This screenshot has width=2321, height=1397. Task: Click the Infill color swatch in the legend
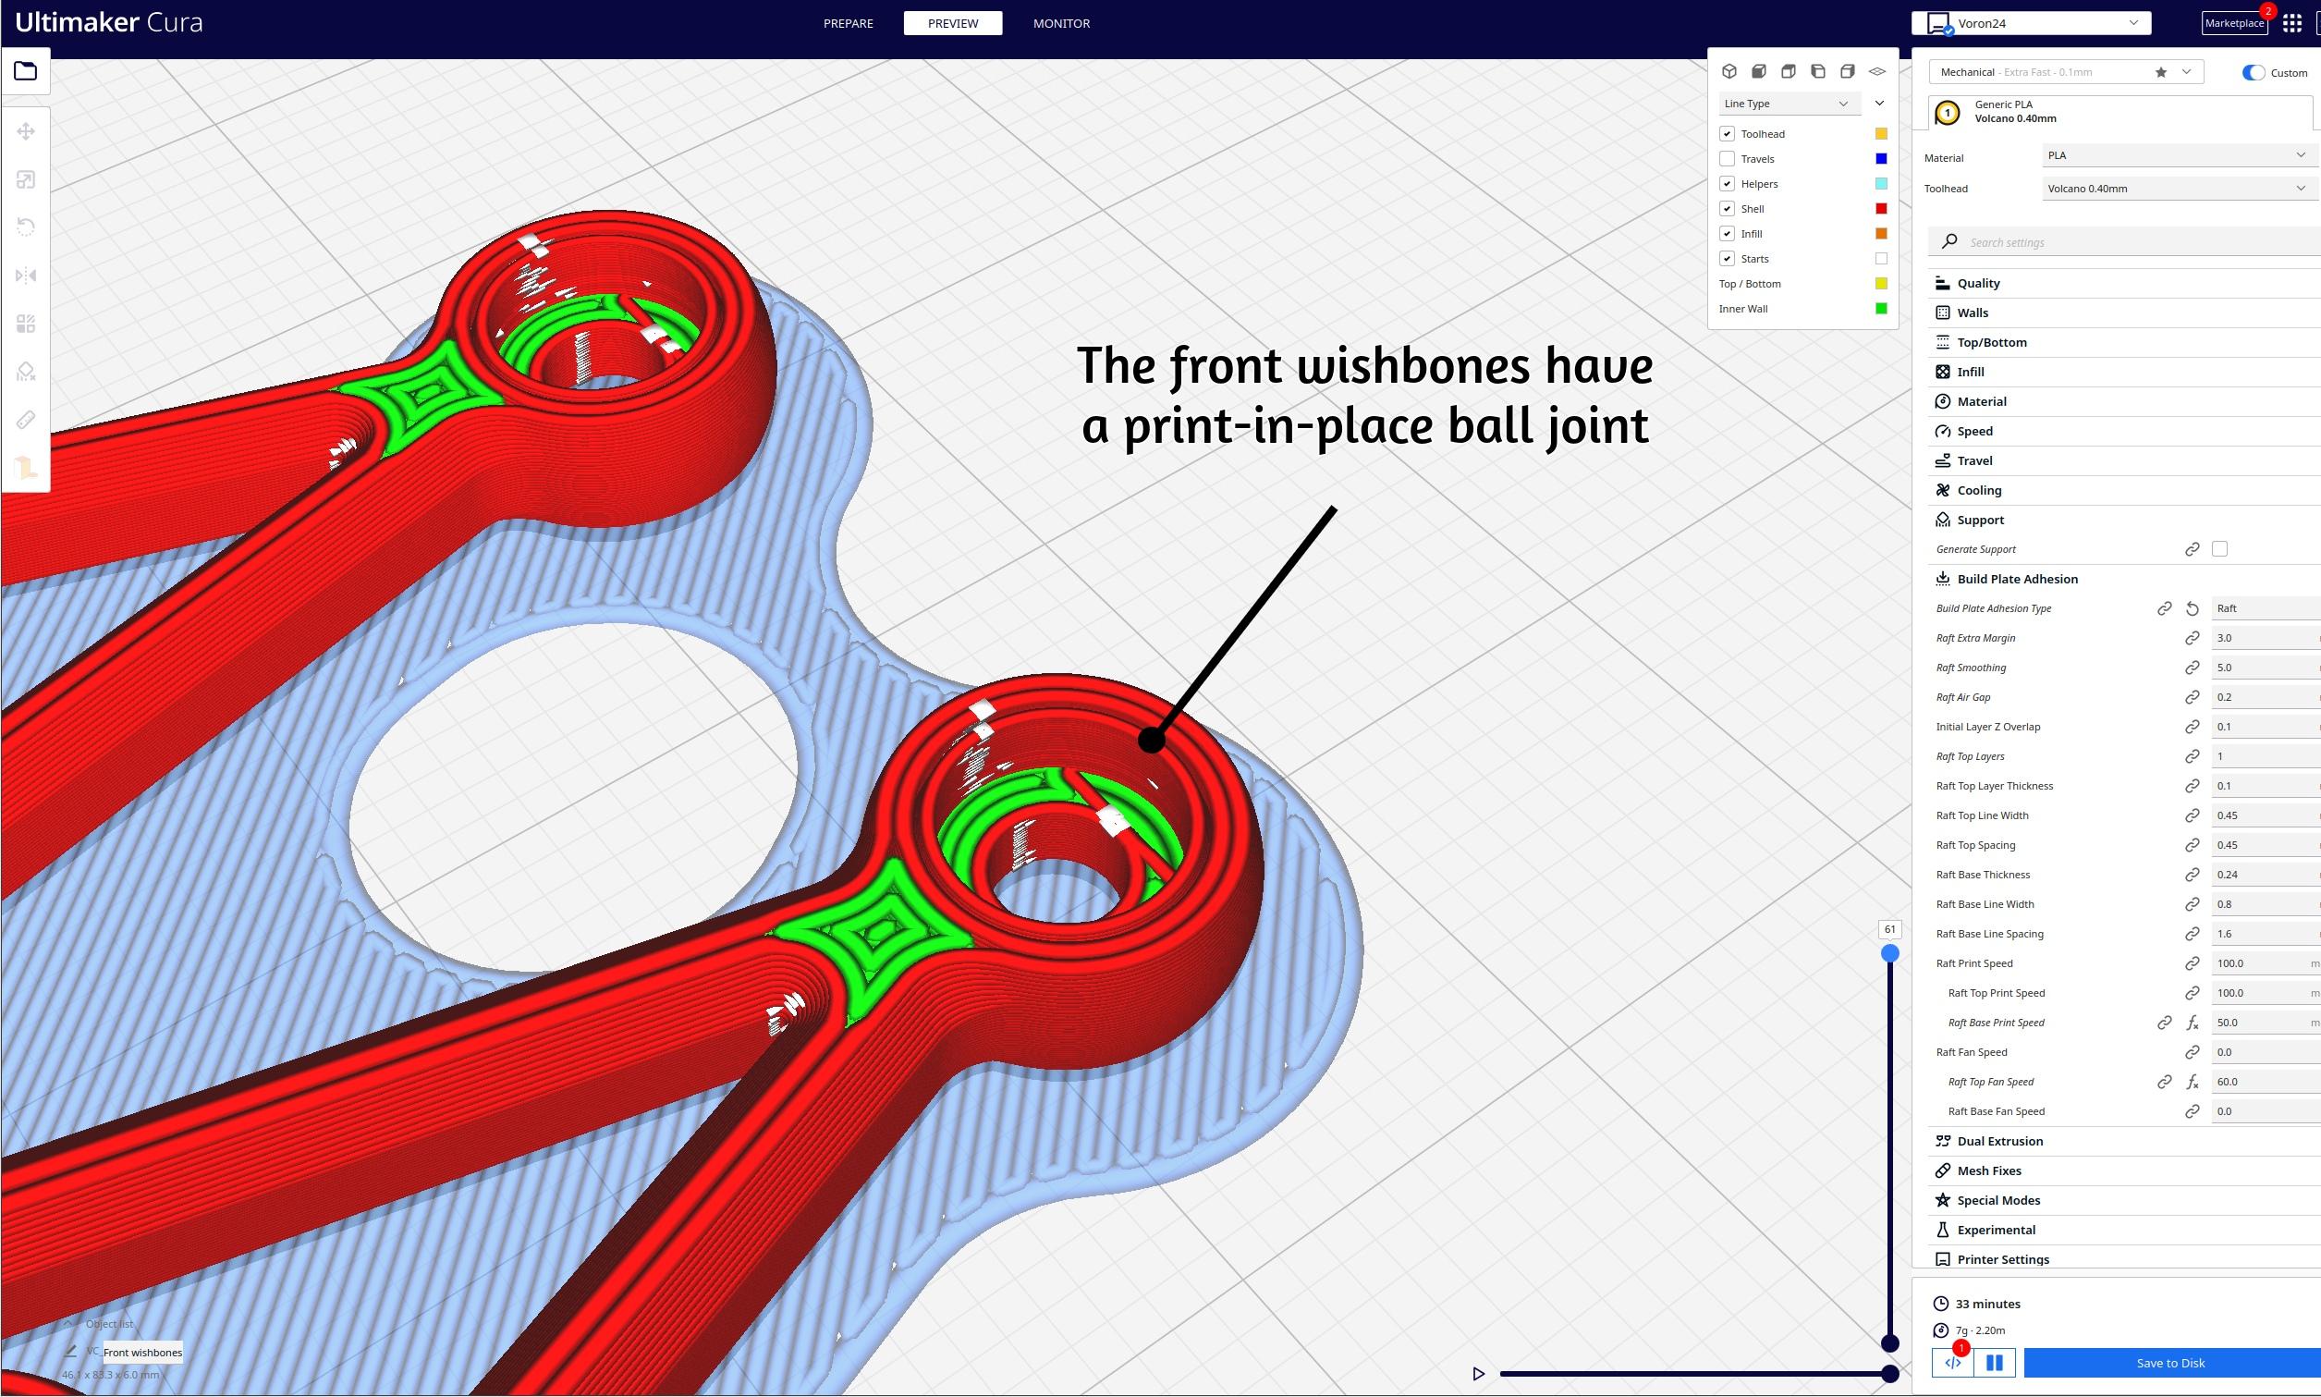[1879, 232]
